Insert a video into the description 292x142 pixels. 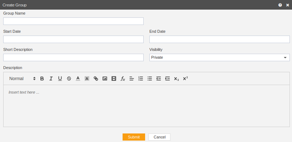114,79
